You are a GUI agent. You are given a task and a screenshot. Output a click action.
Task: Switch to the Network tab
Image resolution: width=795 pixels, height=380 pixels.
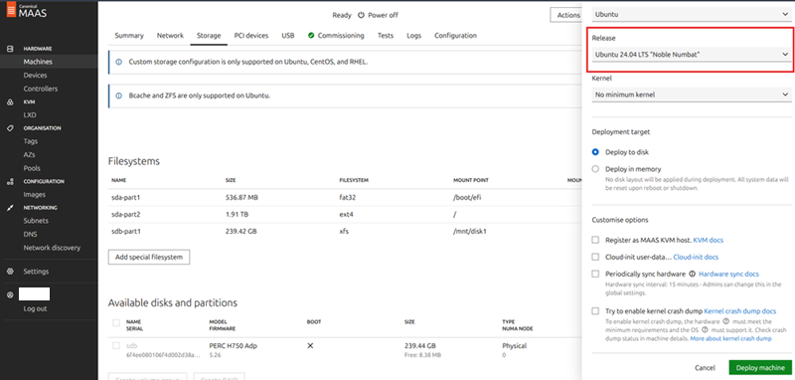(170, 36)
